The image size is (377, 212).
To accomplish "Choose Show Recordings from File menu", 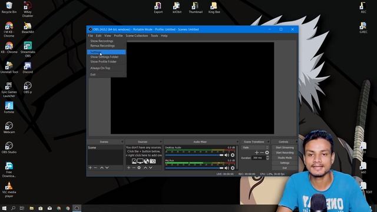I will [x=107, y=41].
